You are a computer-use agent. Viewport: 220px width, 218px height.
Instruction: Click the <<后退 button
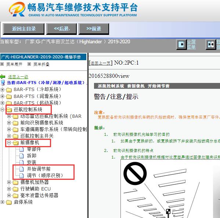(x=61, y=29)
